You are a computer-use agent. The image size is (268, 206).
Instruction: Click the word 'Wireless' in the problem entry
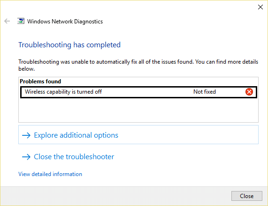(x=35, y=92)
